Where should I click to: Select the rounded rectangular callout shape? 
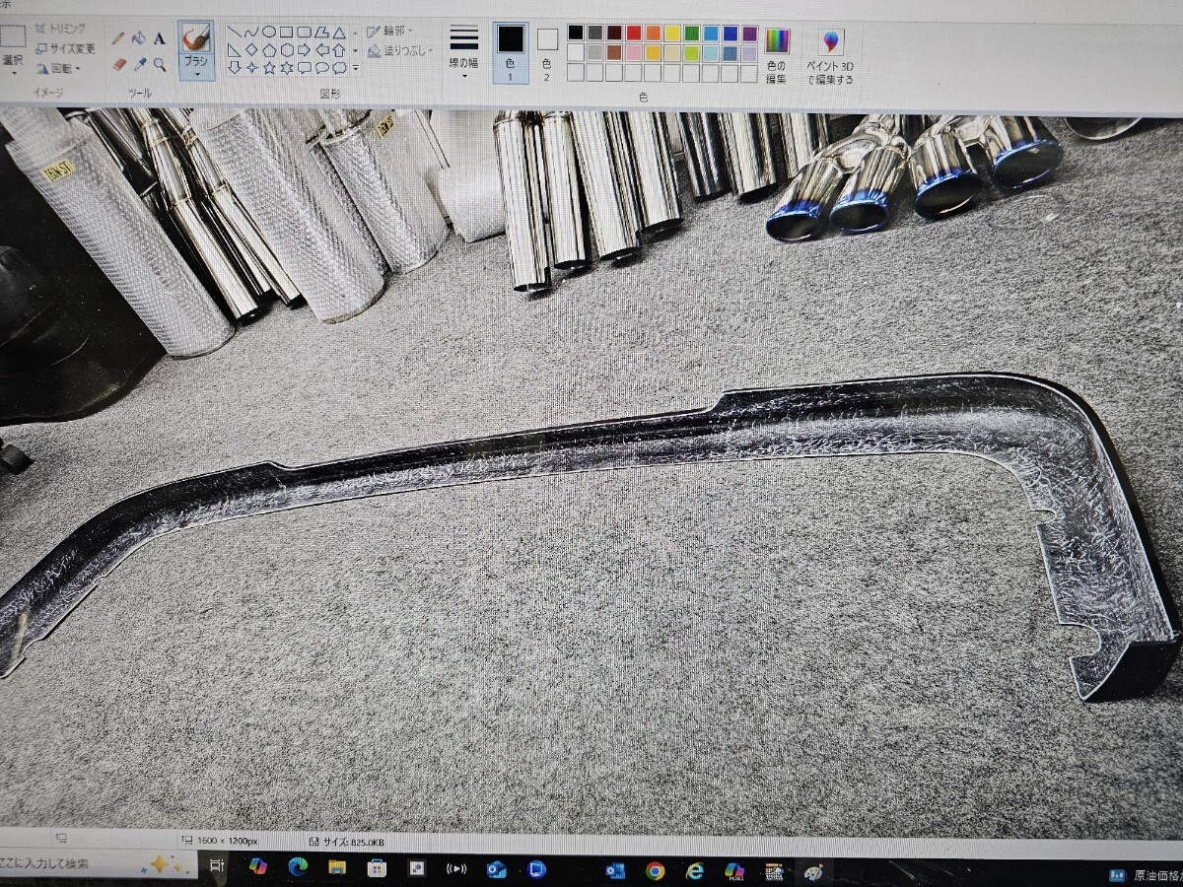[x=304, y=67]
